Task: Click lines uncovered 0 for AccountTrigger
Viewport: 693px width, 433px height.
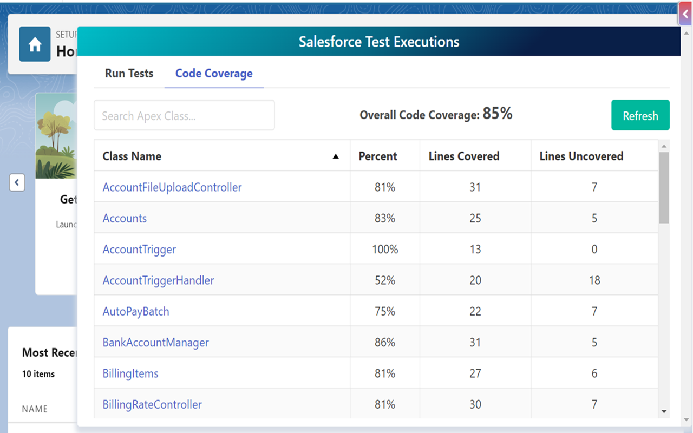Action: [594, 250]
